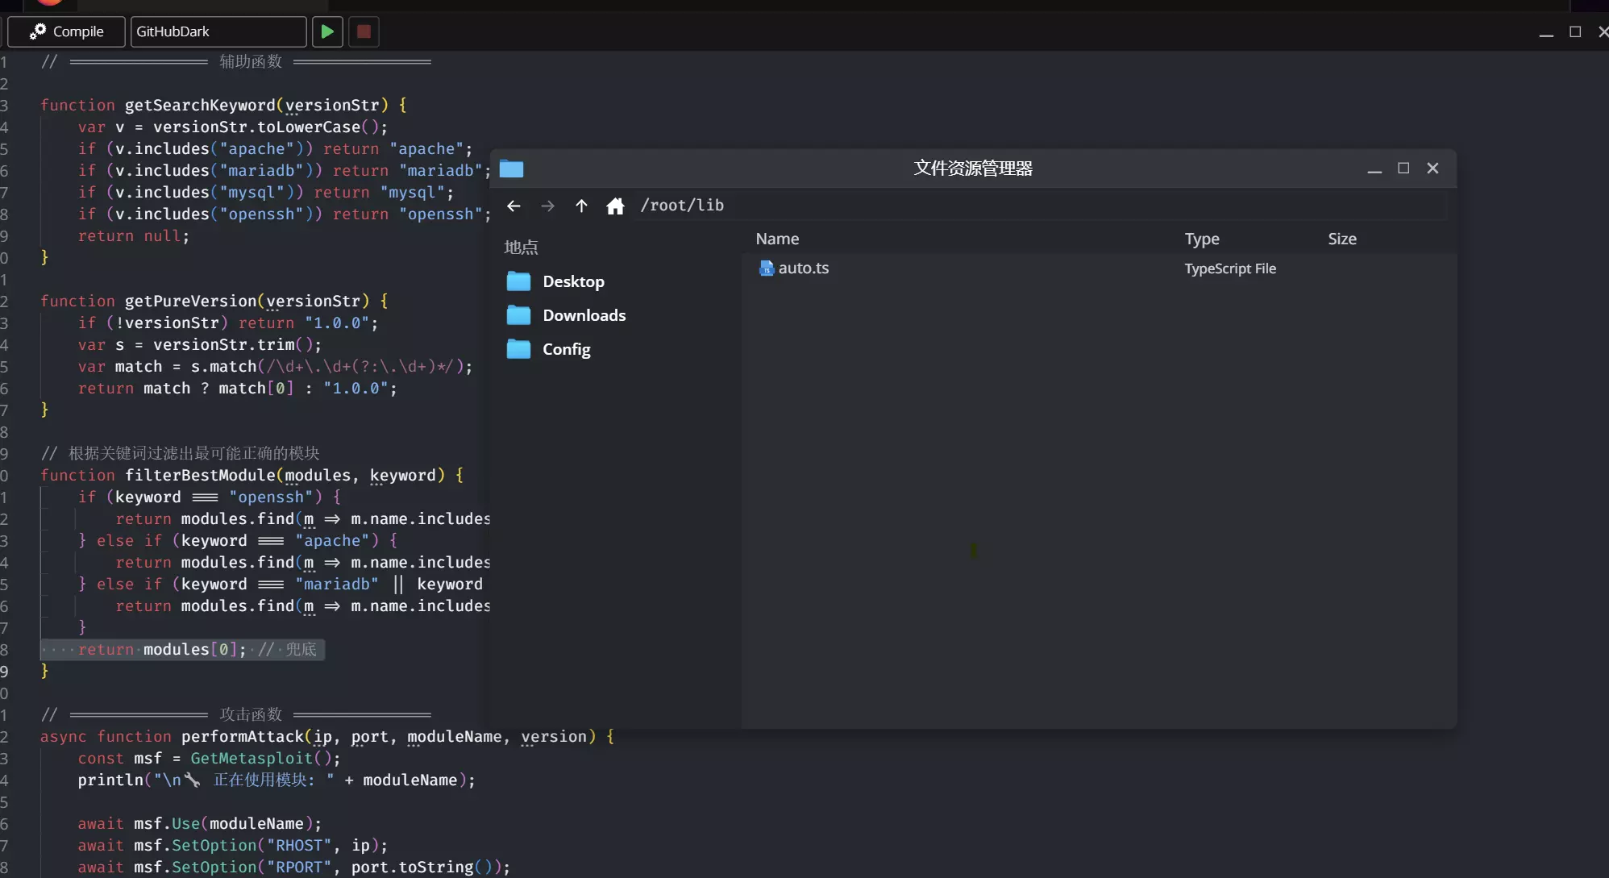The height and width of the screenshot is (878, 1609).
Task: Close the file manager window
Action: point(1432,168)
